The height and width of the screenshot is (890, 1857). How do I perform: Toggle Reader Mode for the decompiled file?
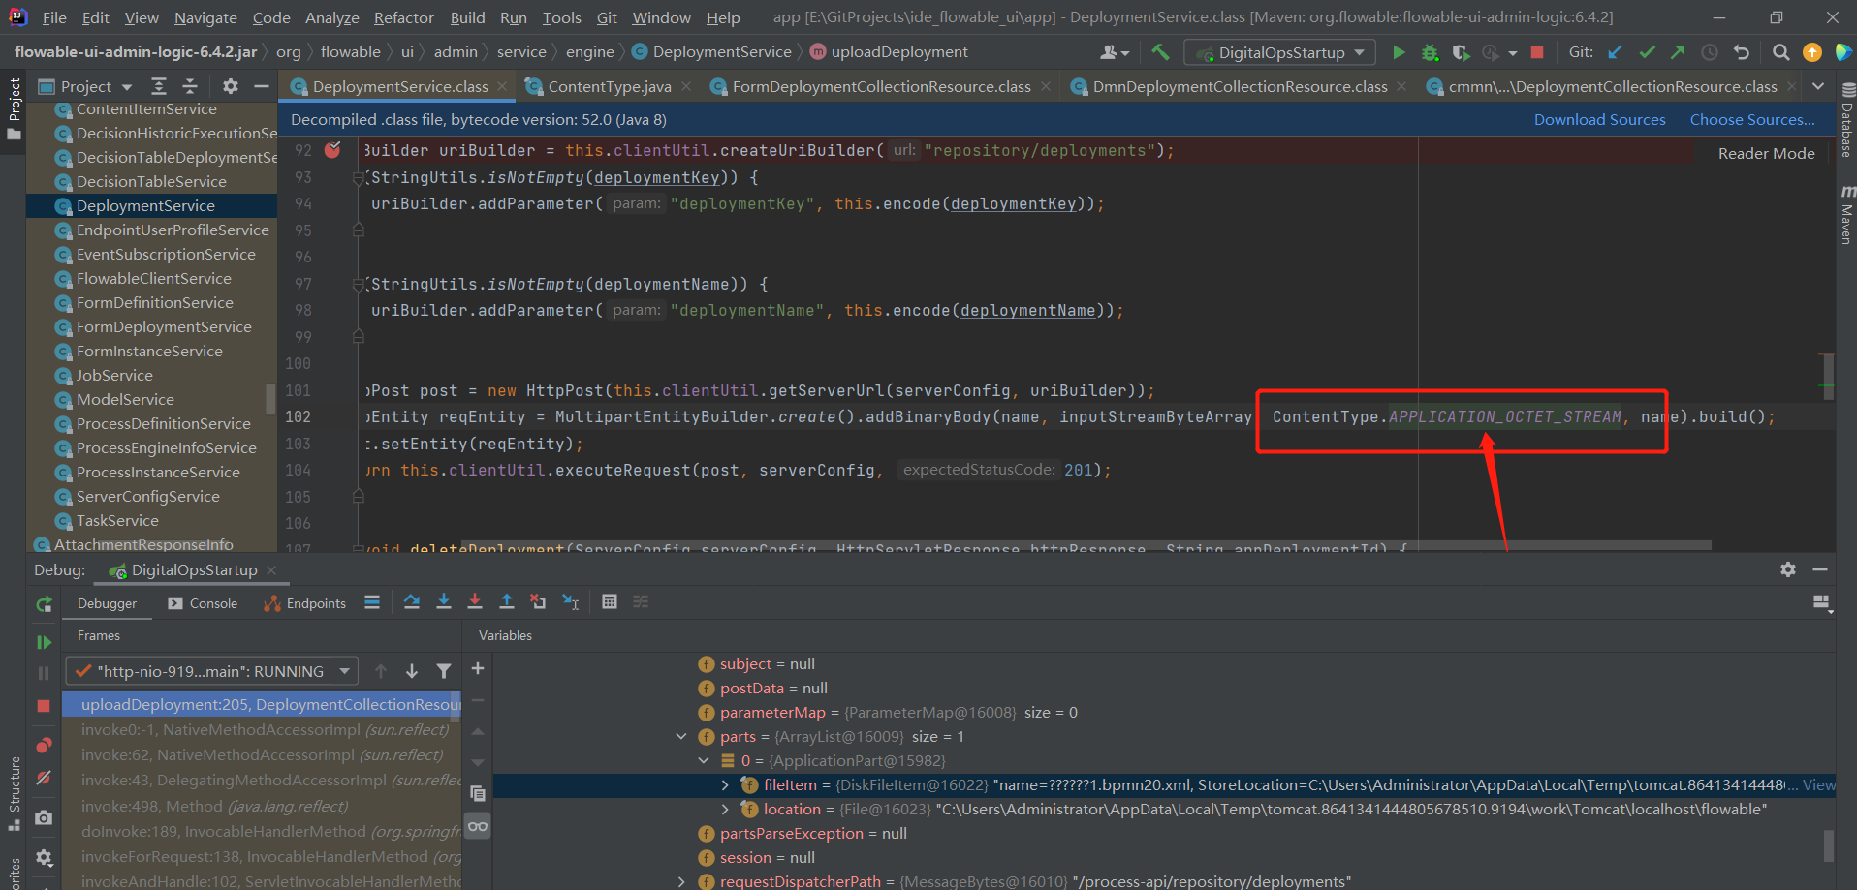coord(1766,153)
